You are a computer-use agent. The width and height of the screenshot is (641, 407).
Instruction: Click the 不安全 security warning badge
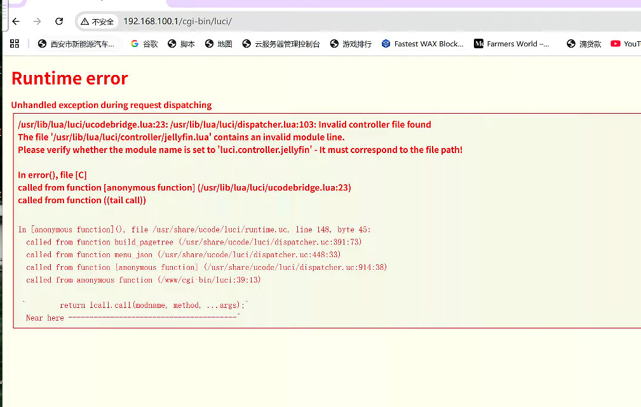click(x=97, y=22)
